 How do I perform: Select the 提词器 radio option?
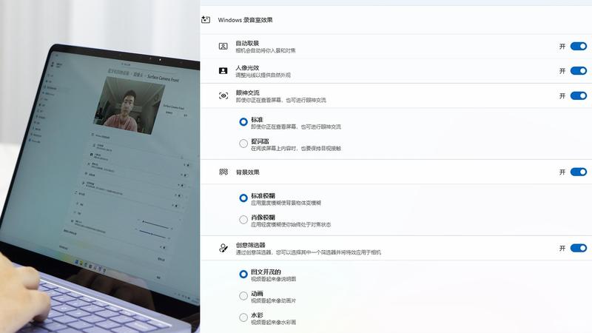[x=243, y=144]
